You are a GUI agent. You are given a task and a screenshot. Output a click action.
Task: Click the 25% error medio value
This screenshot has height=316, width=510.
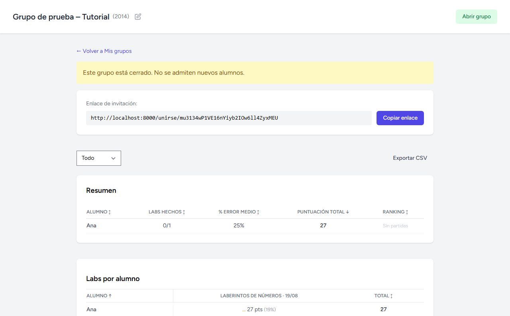pos(239,226)
